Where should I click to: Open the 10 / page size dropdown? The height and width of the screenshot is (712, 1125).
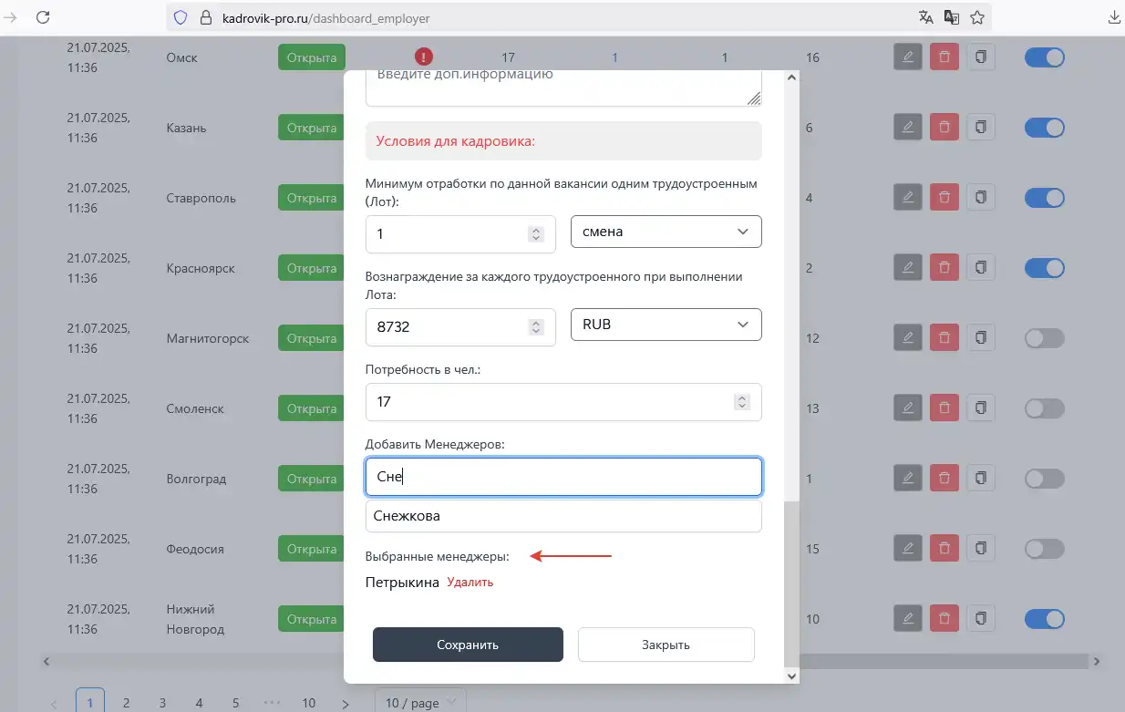click(420, 703)
